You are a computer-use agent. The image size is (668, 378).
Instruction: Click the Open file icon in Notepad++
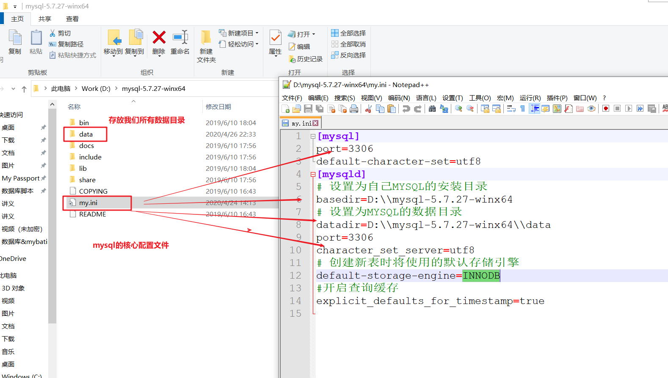(x=297, y=109)
